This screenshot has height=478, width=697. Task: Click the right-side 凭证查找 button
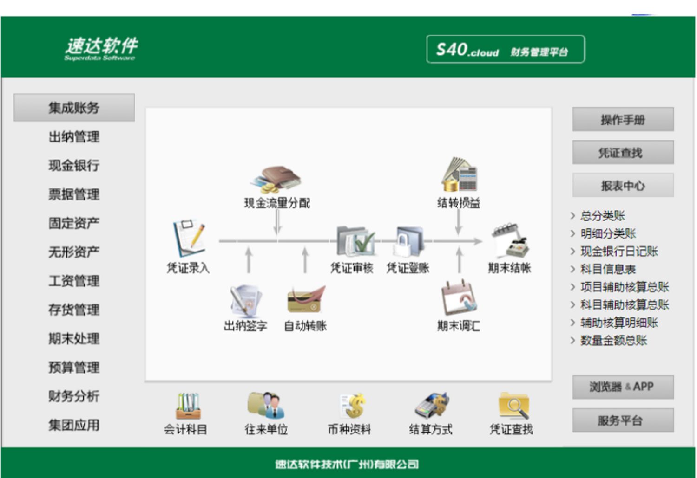point(623,152)
